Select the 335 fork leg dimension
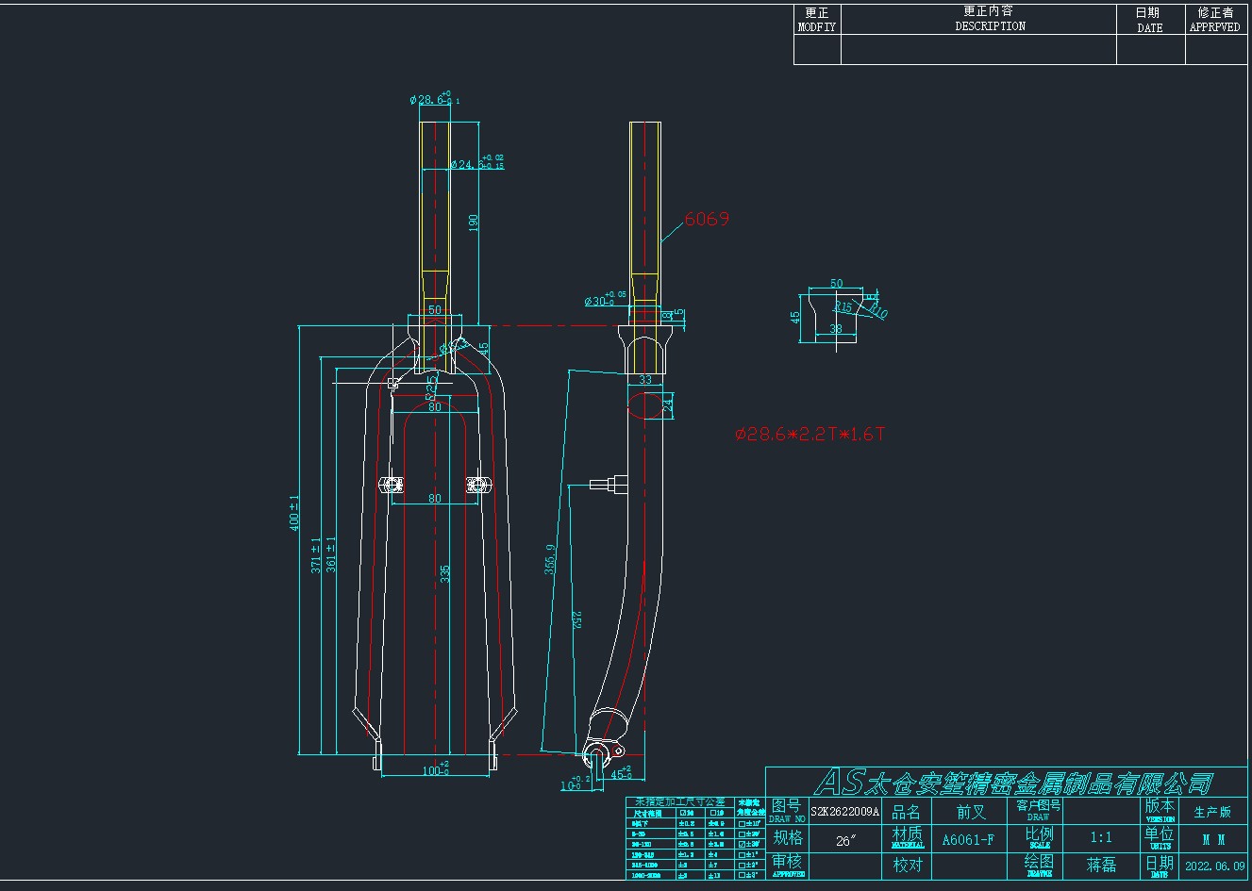 pyautogui.click(x=445, y=573)
